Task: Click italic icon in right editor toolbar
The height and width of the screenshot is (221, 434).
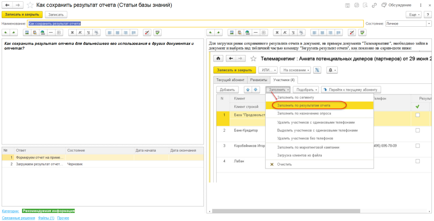Action: 284,33
